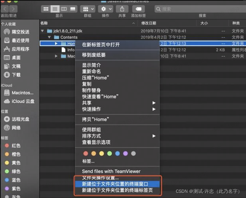This screenshot has height=198, width=246.
Task: Open iCloud 云盘 in sidebar
Action: tap(19, 101)
